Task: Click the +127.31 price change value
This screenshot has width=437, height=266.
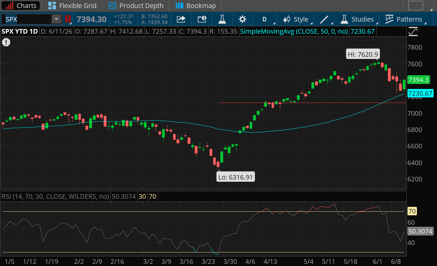Action: [x=123, y=16]
